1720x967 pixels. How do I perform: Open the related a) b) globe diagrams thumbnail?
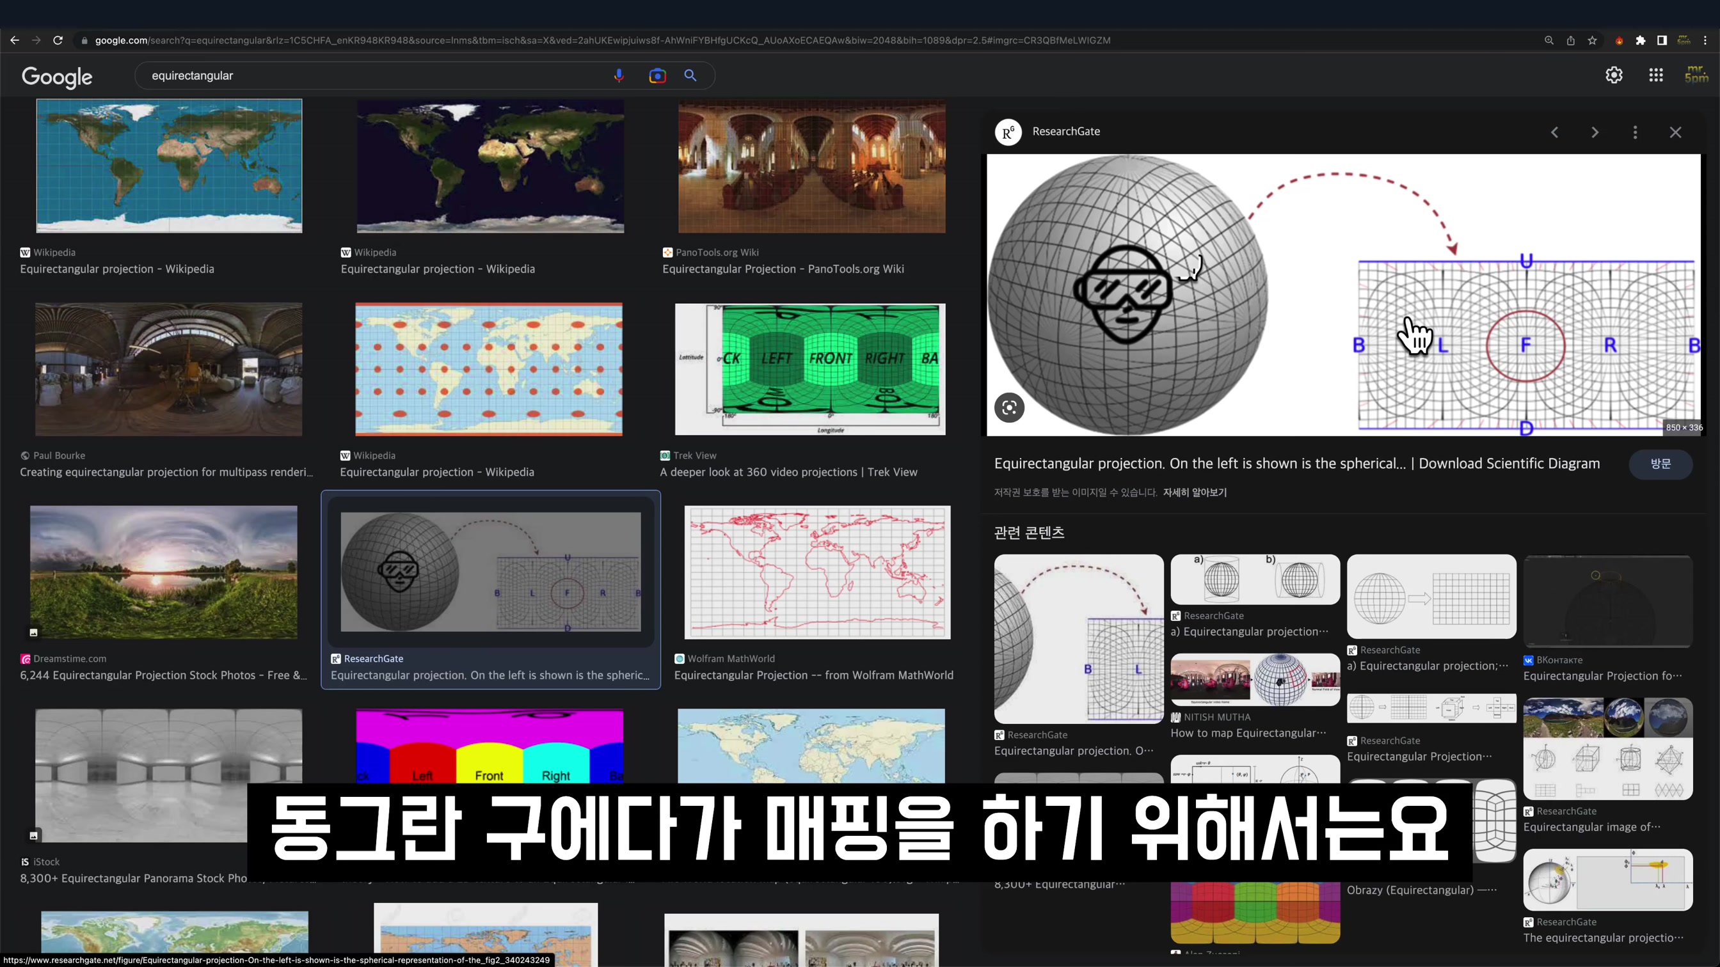pos(1255,579)
